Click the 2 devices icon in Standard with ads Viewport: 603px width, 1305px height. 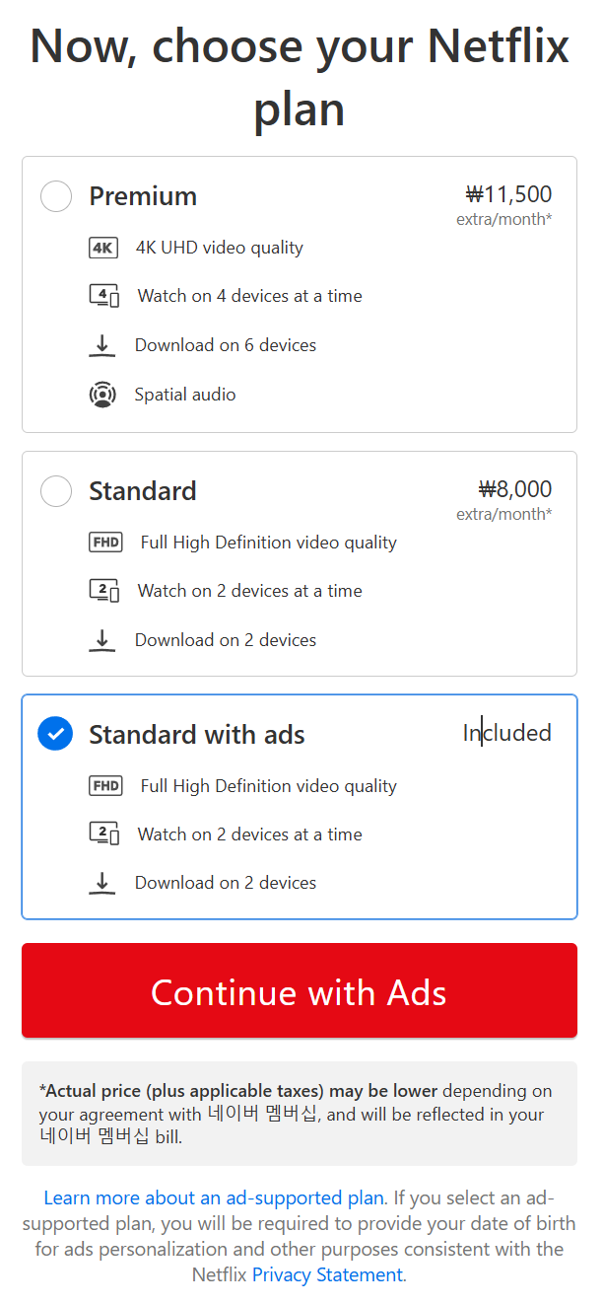(x=103, y=834)
